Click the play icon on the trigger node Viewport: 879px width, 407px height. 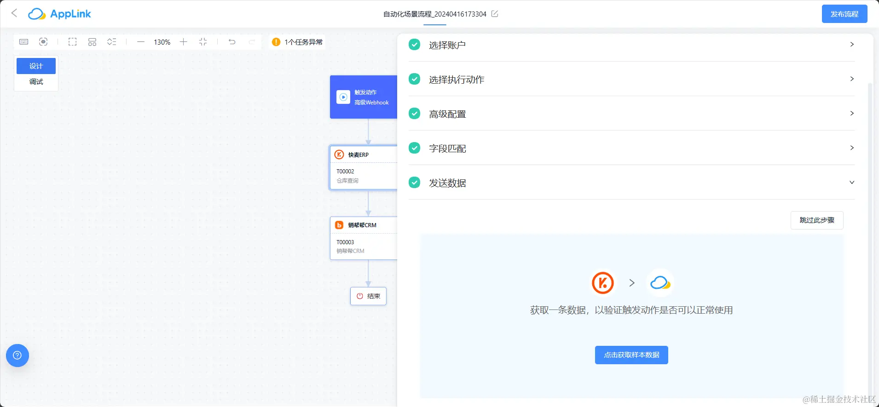click(x=343, y=97)
